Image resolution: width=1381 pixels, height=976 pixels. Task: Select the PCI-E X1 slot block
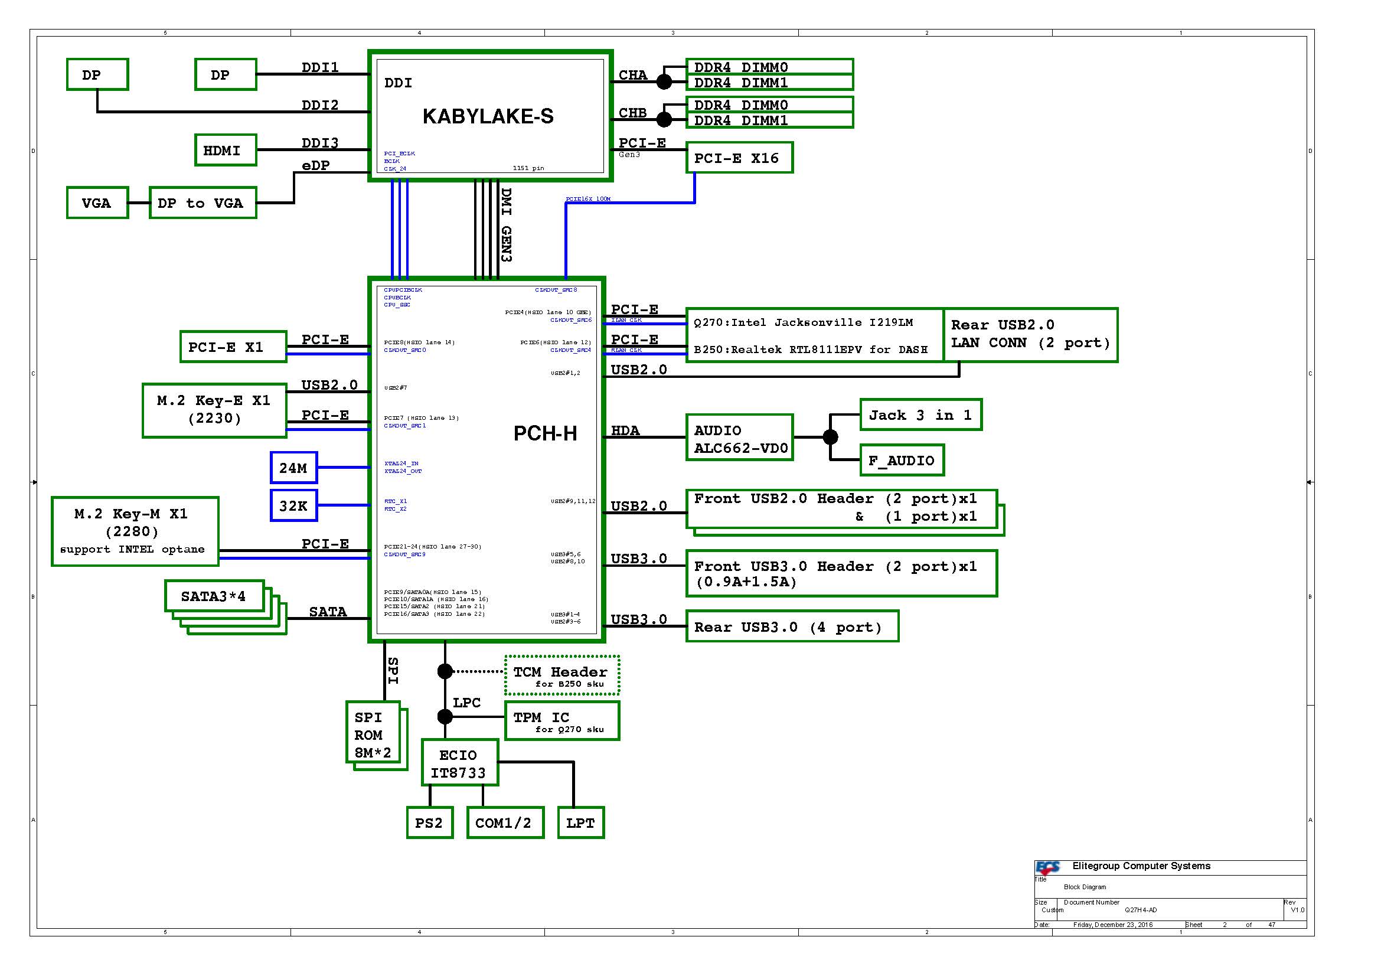pos(233,347)
